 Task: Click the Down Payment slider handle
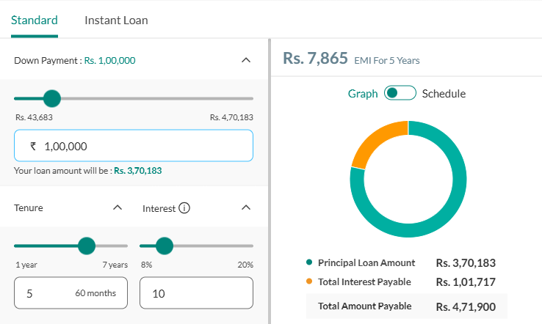click(x=52, y=99)
